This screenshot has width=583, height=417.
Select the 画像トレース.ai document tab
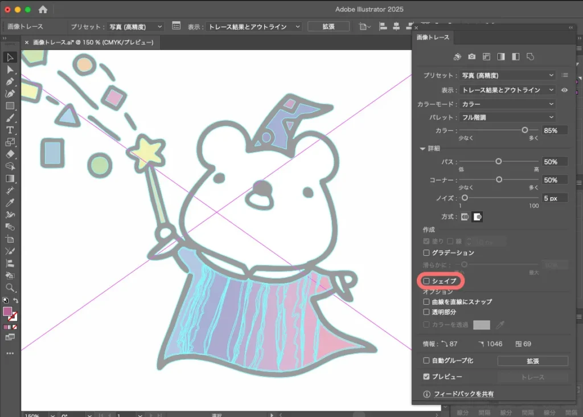click(92, 43)
